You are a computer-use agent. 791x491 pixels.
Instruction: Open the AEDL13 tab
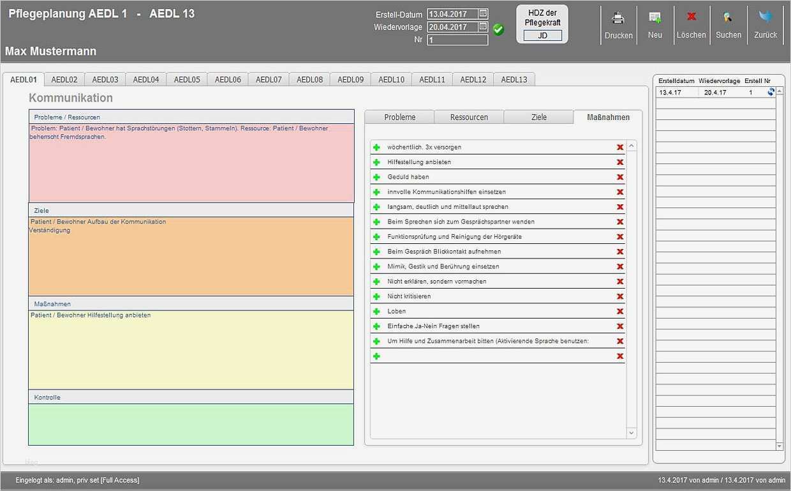[x=514, y=80]
